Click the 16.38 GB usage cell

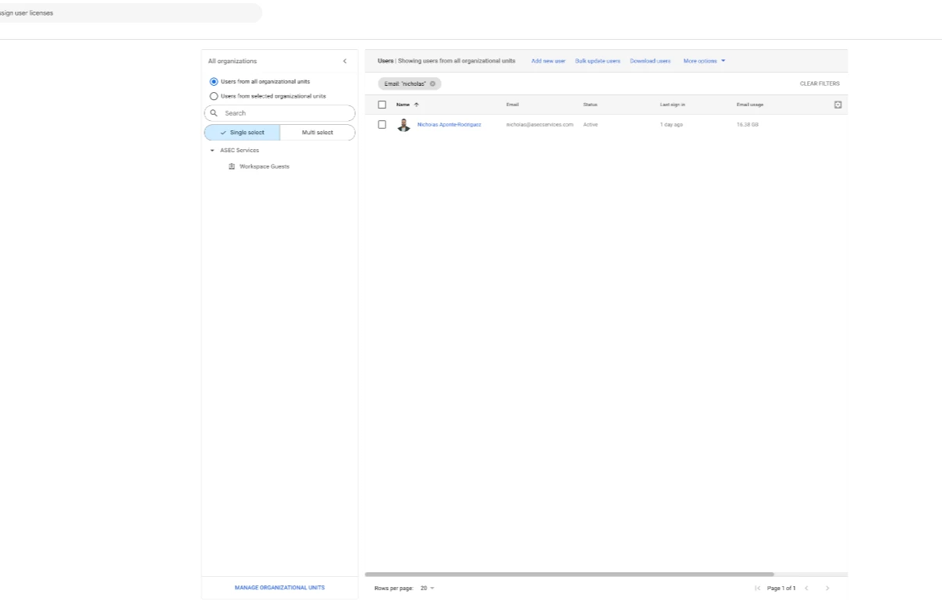coord(748,125)
